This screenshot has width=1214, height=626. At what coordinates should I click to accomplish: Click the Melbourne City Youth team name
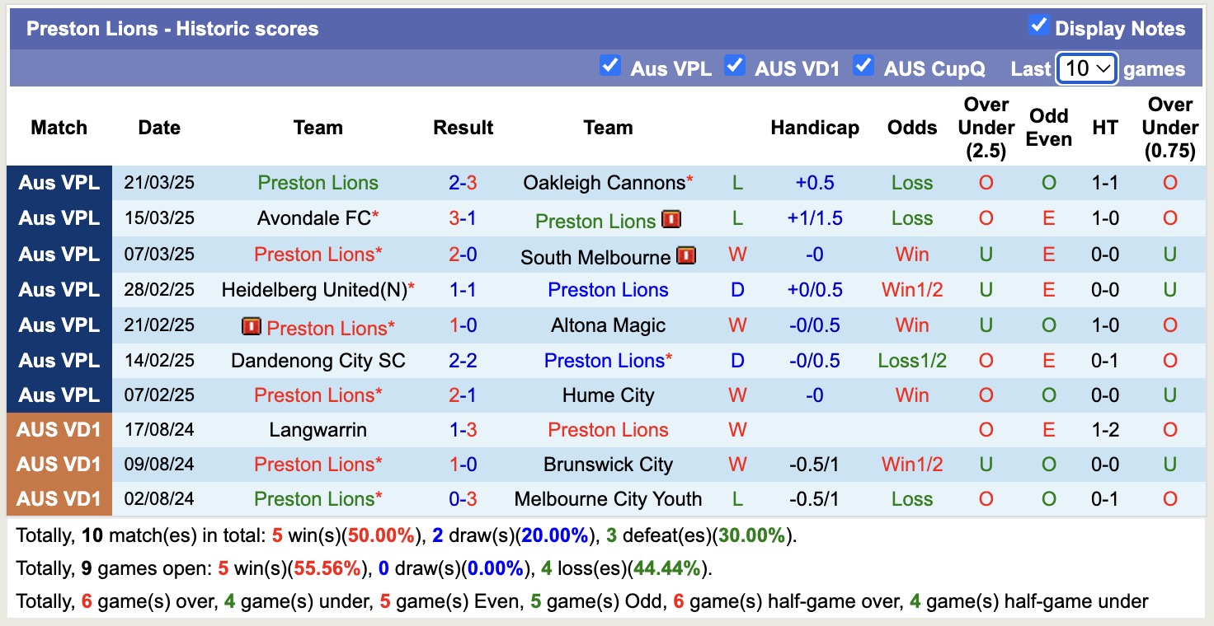click(x=608, y=498)
